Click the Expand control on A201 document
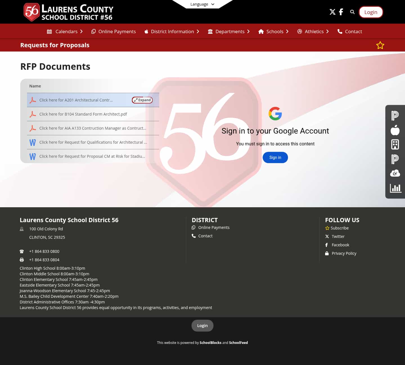The image size is (405, 365). [x=142, y=100]
